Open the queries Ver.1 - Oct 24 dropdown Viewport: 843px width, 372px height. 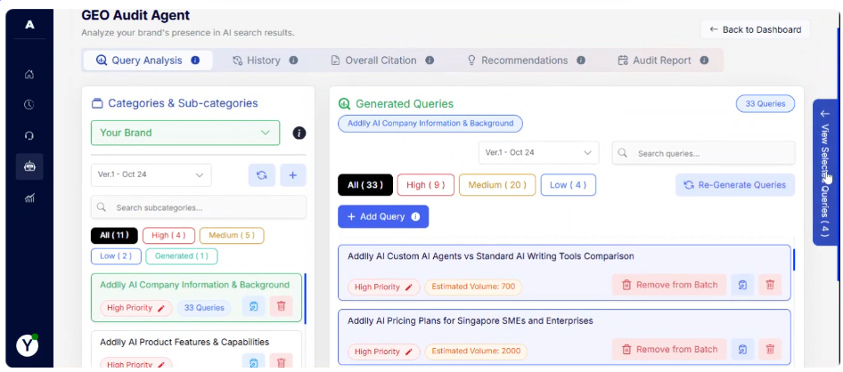point(539,153)
